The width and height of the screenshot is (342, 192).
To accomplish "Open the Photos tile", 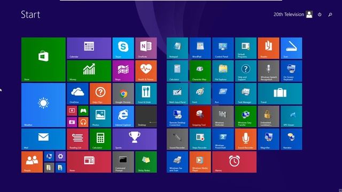I will (x=100, y=116).
